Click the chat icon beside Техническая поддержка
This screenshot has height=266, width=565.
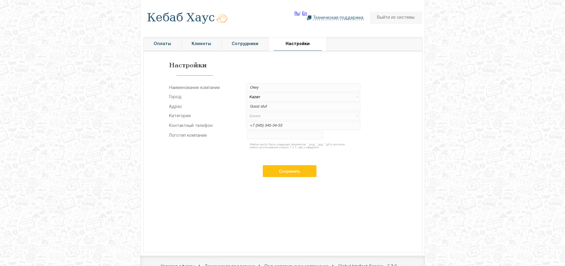tap(309, 18)
